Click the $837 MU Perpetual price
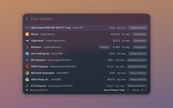 tap(111, 60)
